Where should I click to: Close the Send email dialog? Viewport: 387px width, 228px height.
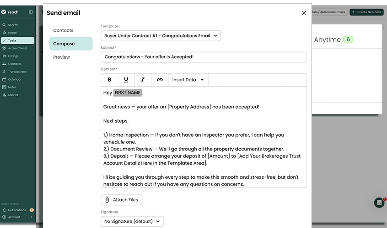click(x=304, y=13)
